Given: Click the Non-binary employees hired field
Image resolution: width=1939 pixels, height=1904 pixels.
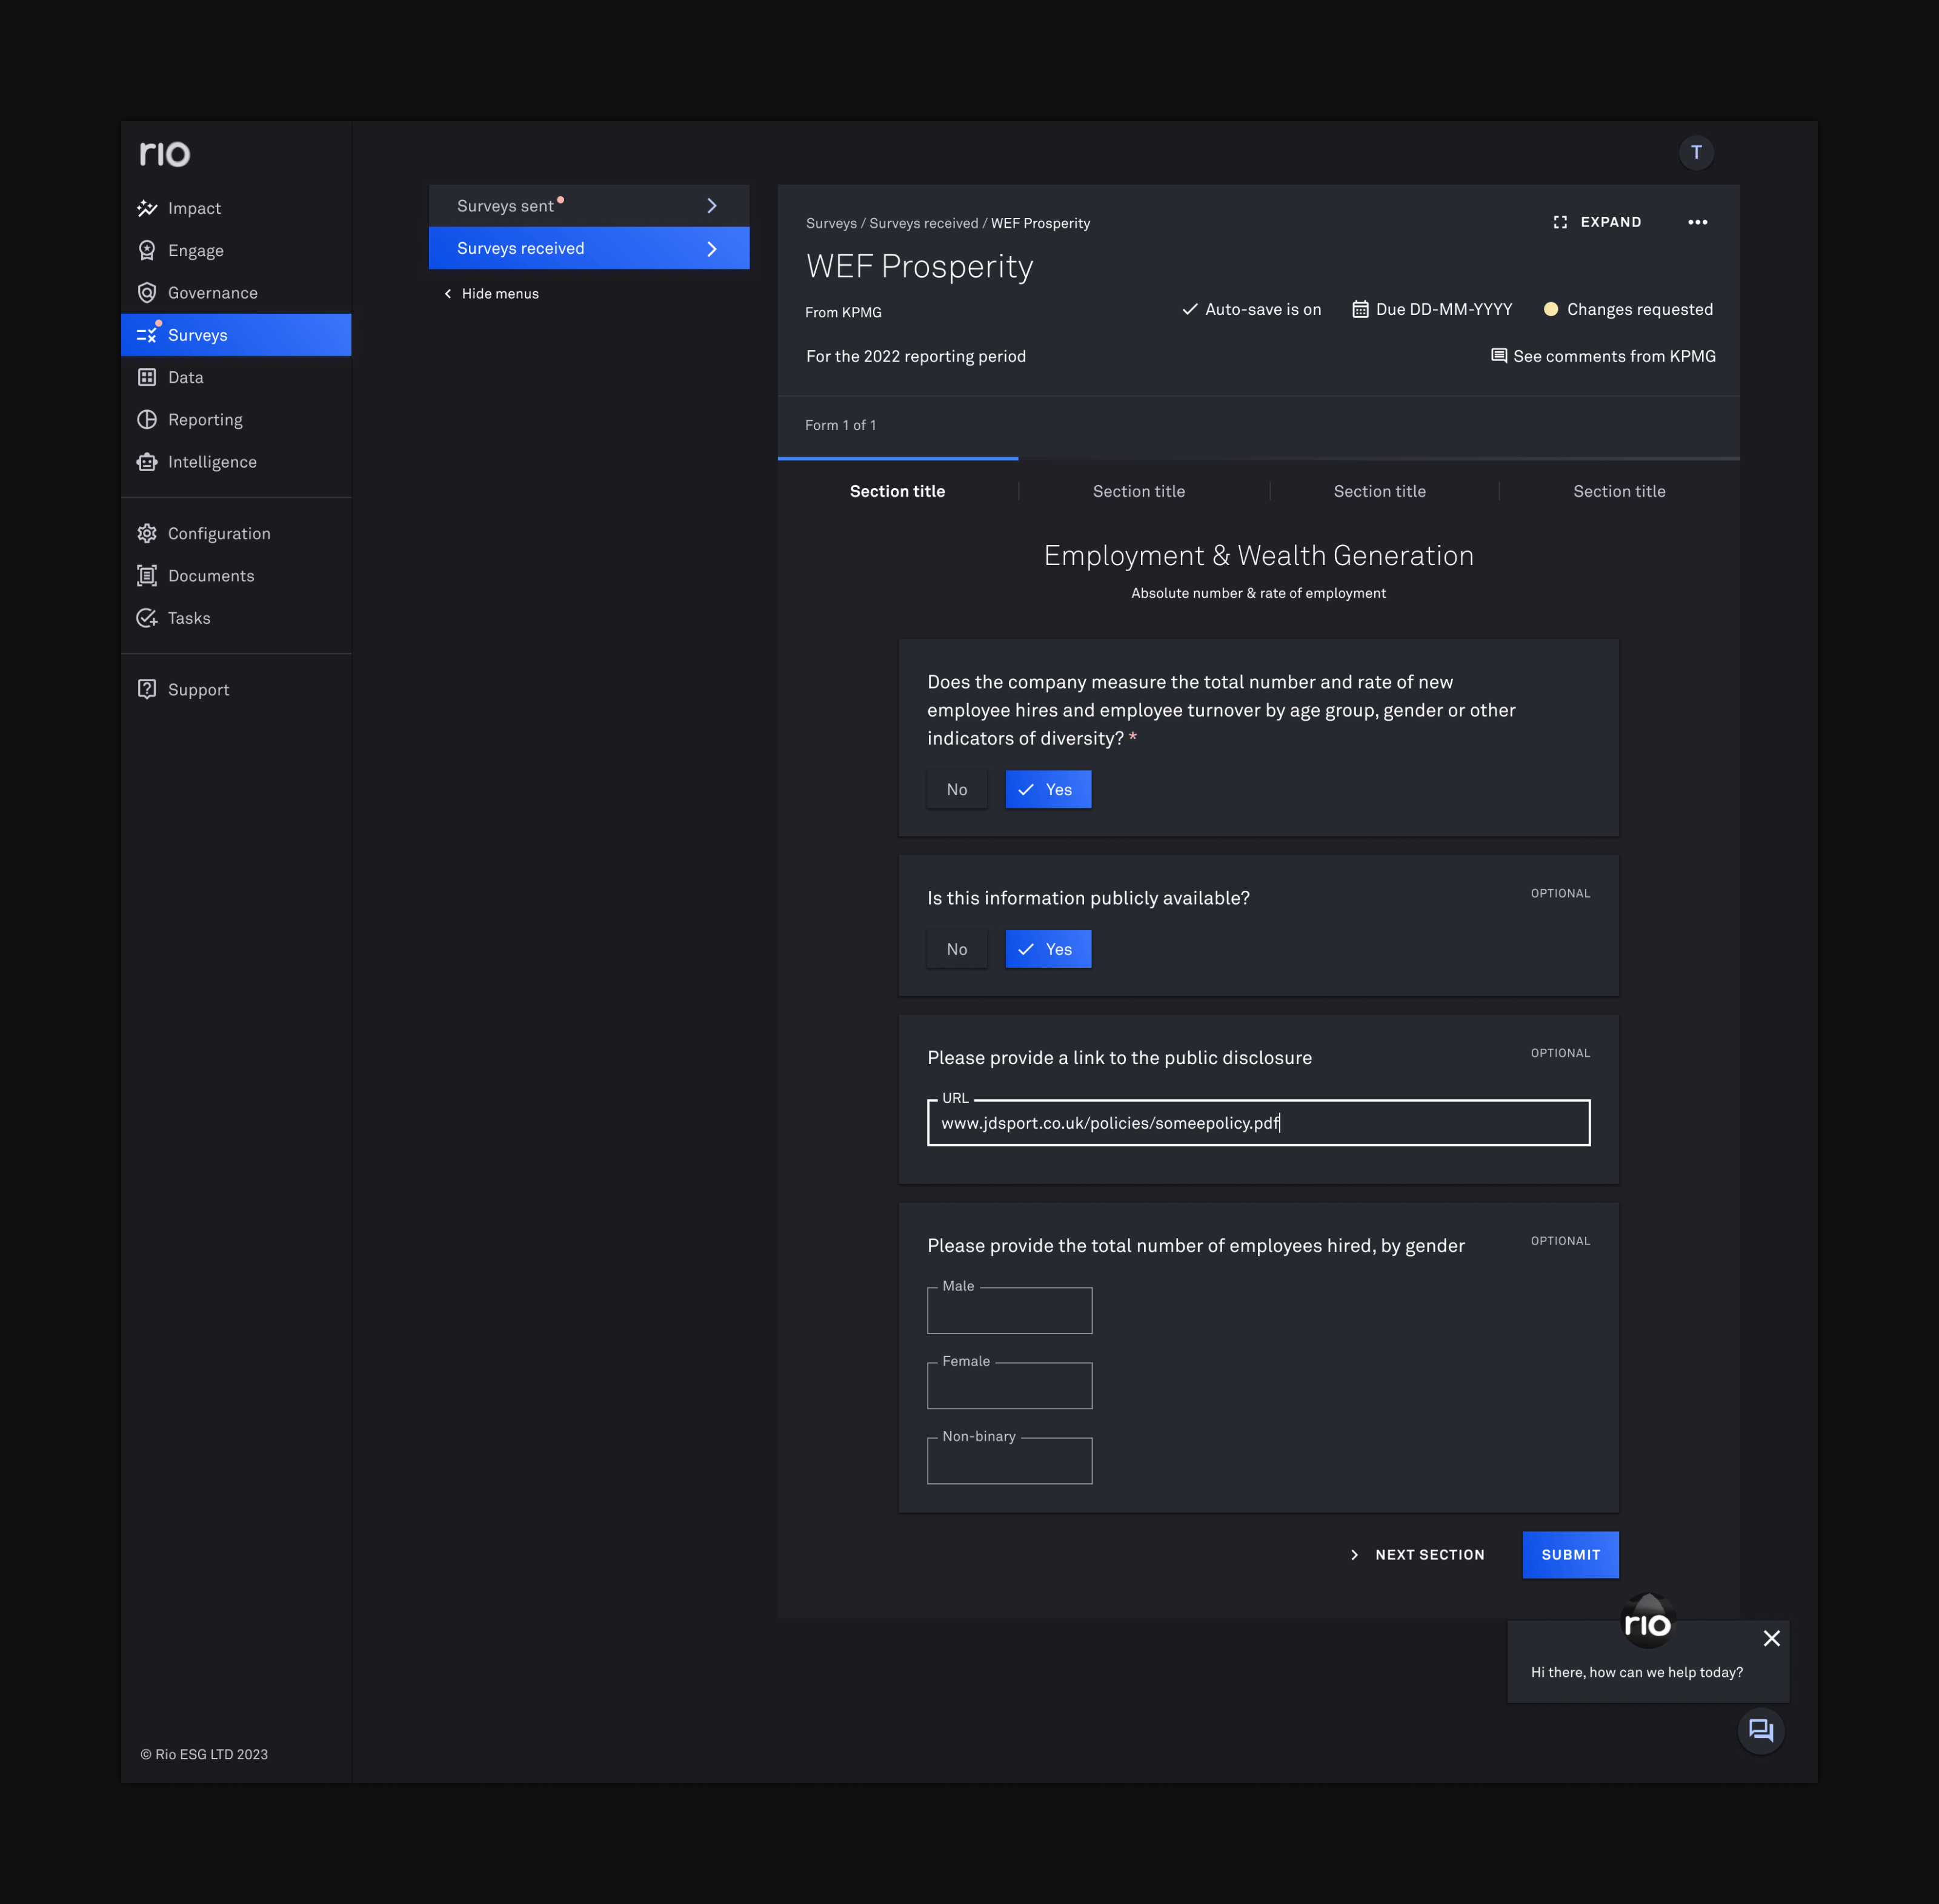Looking at the screenshot, I should [x=1009, y=1460].
